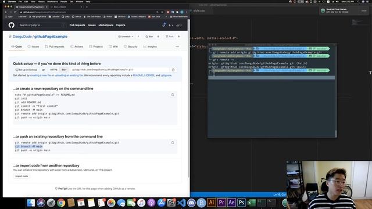Open the Bookmarks menu in menu bar
The width and height of the screenshot is (372, 209).
[52, 2]
